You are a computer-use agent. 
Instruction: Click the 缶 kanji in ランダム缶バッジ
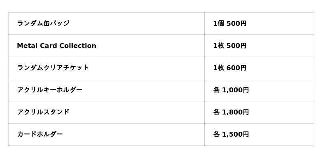(47, 23)
